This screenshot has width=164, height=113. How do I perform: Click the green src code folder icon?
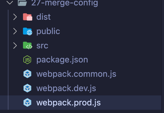point(28,45)
